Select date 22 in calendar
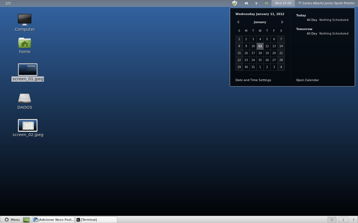358x223 pixels. click(x=239, y=60)
